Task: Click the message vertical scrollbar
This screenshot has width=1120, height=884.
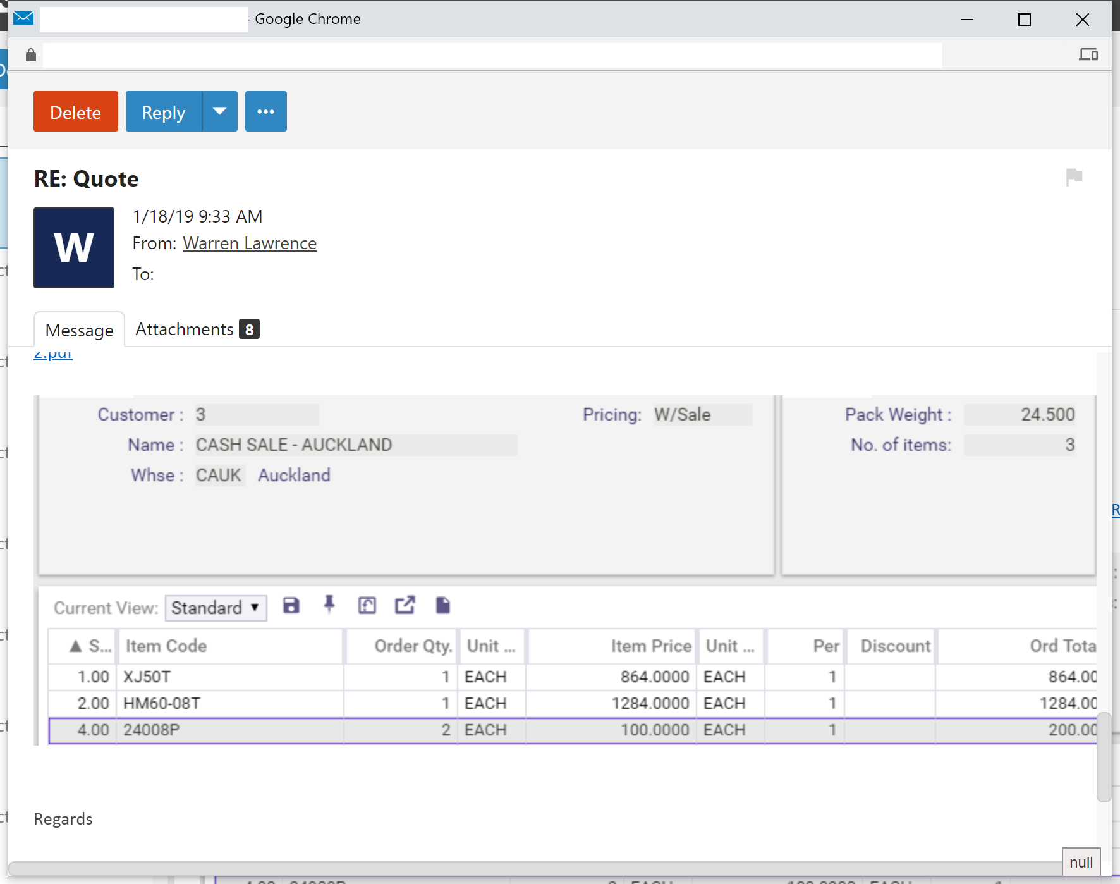Action: pyautogui.click(x=1104, y=756)
